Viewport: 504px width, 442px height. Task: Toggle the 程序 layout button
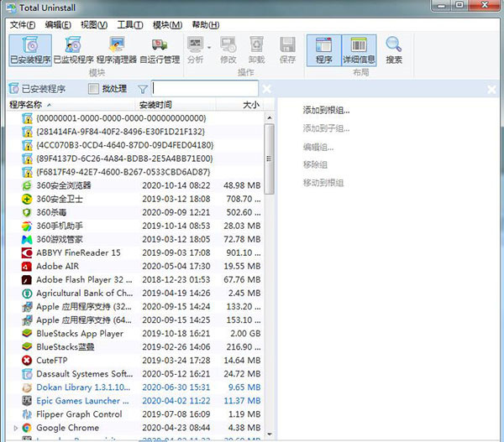tap(323, 50)
